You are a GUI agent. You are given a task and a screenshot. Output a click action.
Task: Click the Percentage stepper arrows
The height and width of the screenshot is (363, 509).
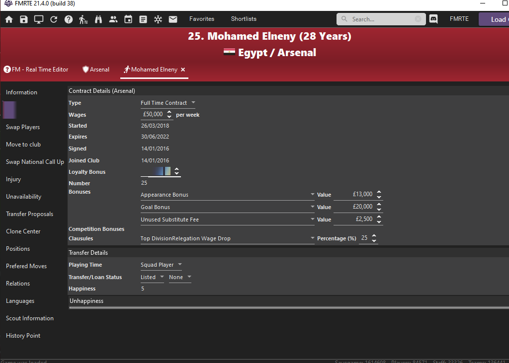pyautogui.click(x=374, y=238)
